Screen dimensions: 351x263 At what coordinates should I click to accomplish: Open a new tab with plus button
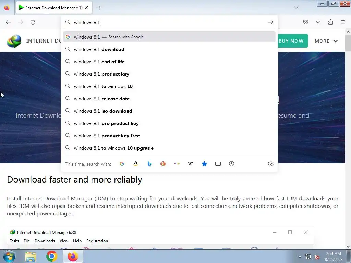tap(99, 8)
